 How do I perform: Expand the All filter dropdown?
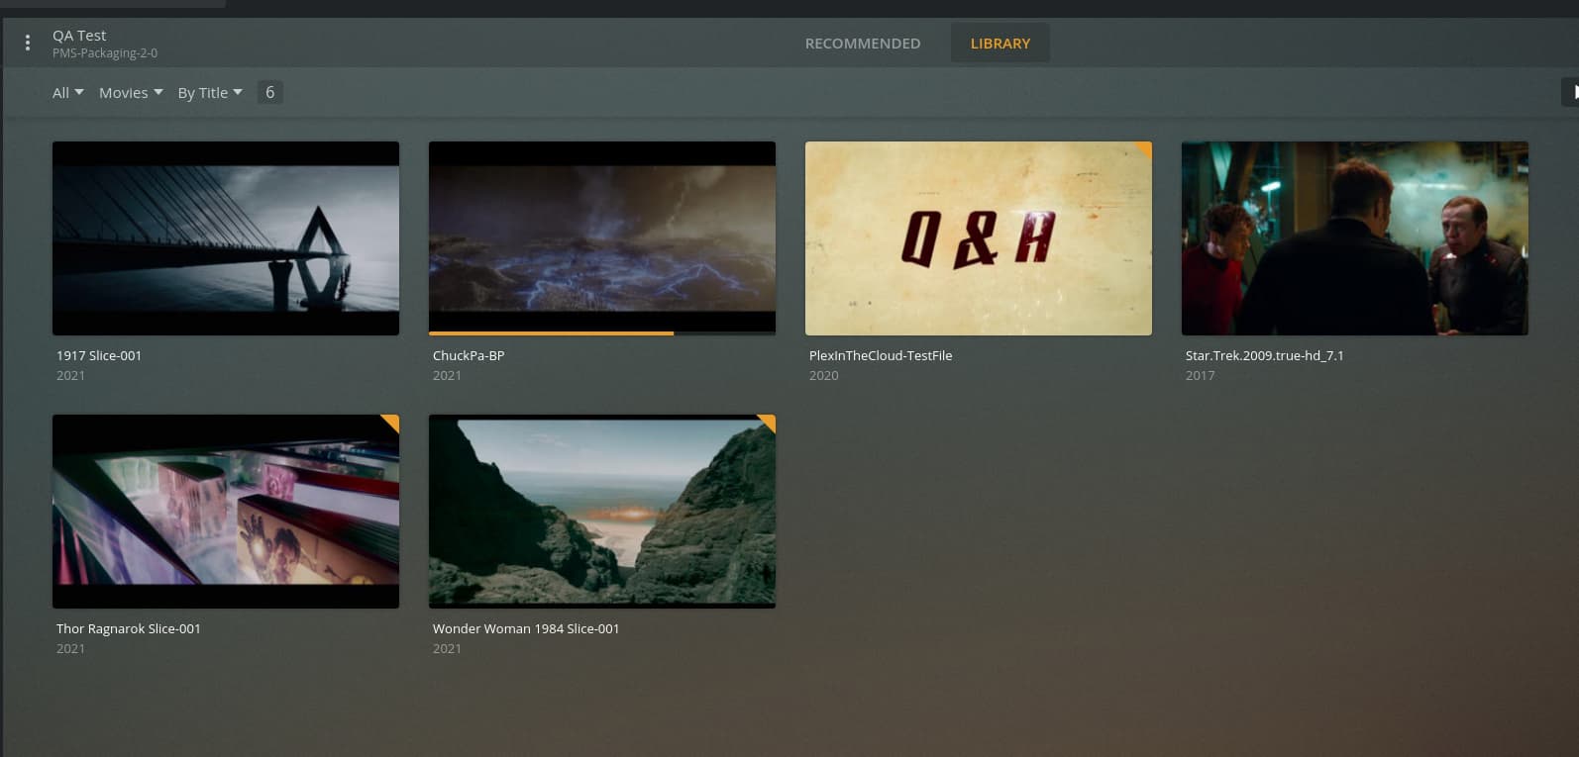pyautogui.click(x=68, y=93)
